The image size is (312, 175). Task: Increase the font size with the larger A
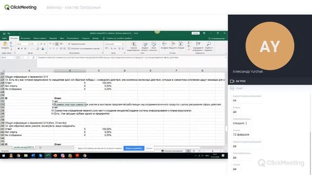(x=41, y=44)
